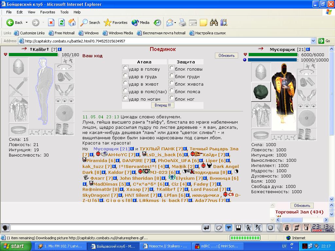Go back with the IE Back button
The width and height of the screenshot is (335, 251).
point(14,23)
